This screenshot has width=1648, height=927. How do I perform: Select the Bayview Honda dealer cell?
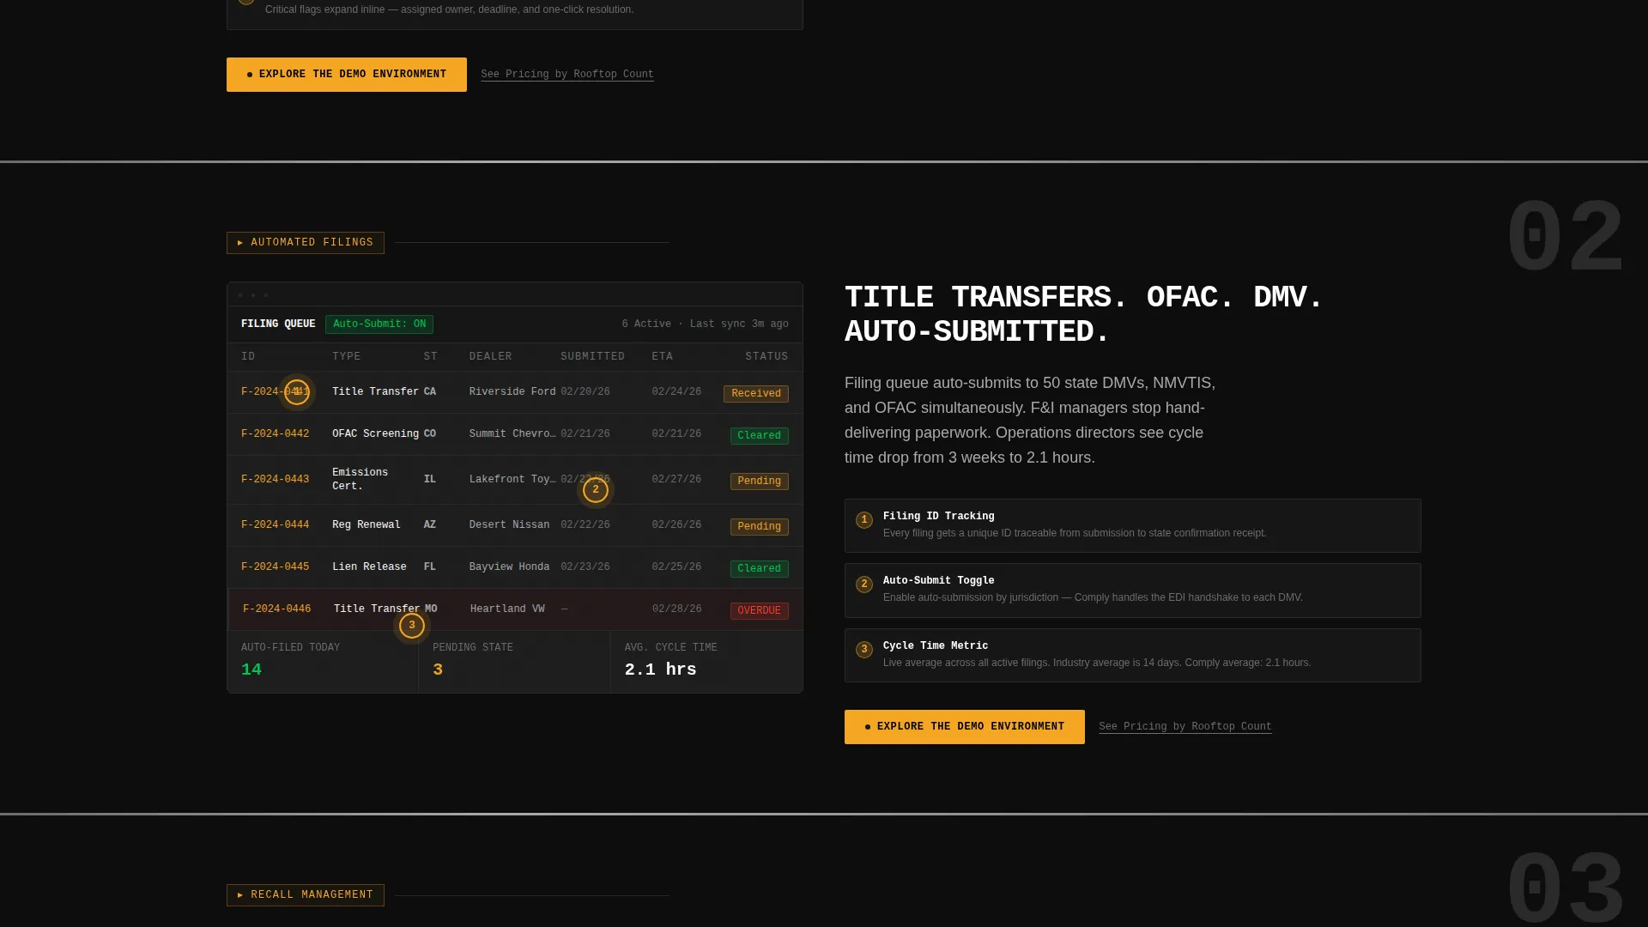510,567
